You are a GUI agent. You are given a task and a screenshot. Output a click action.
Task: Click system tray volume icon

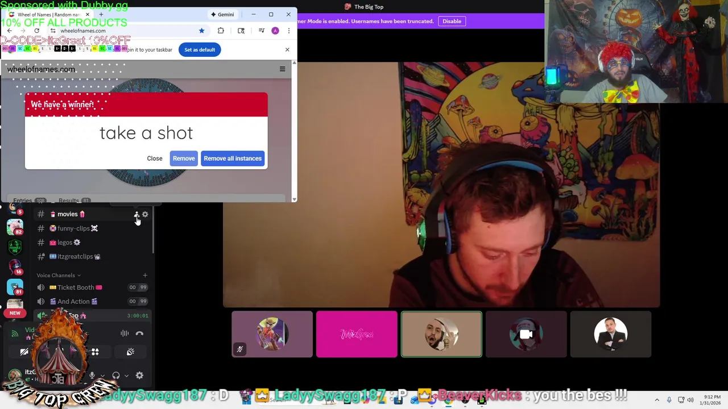pos(691,400)
